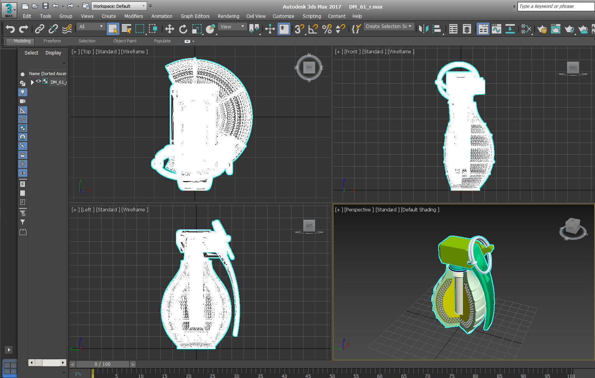Toggle Window/Crossing selection mode
This screenshot has width=595, height=378.
(153, 29)
